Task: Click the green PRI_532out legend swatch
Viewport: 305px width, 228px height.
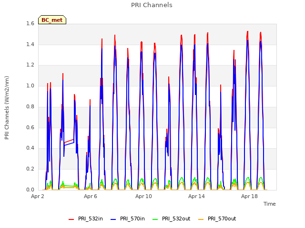Action: (x=155, y=219)
